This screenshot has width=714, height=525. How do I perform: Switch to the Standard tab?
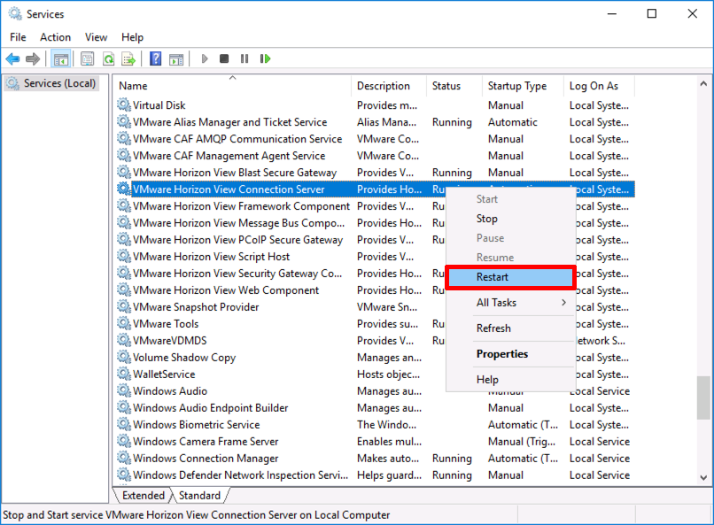point(199,496)
